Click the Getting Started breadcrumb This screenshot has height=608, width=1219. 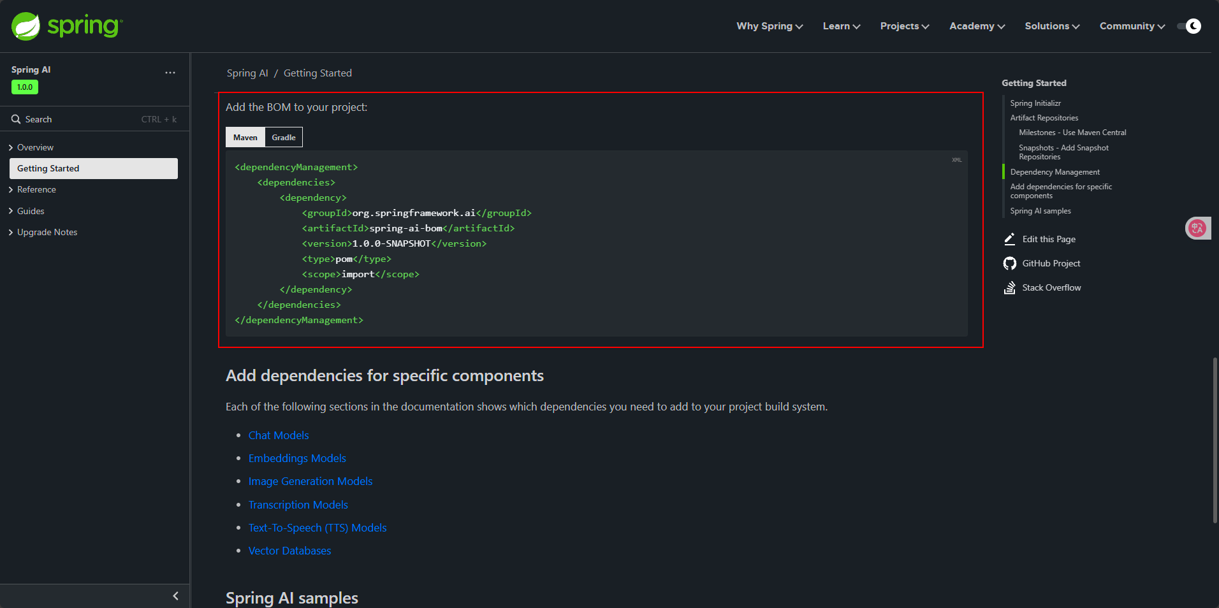318,73
